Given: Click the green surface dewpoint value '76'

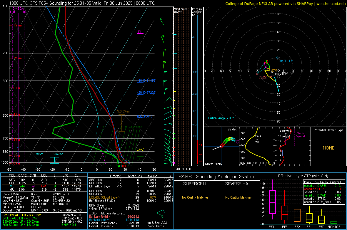Looking at the screenshot, I should pos(118,166).
